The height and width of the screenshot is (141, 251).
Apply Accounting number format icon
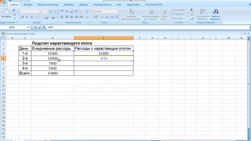[x=96, y=17]
